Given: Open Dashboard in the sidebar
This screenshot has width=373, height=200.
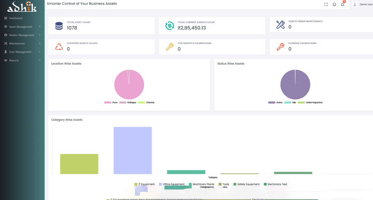Looking at the screenshot, I should click(16, 18).
